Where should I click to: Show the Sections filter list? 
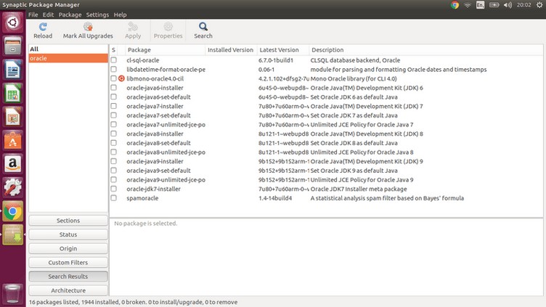[x=68, y=221]
